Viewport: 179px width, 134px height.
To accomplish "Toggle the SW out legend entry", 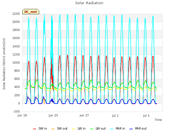I will click(x=59, y=128).
